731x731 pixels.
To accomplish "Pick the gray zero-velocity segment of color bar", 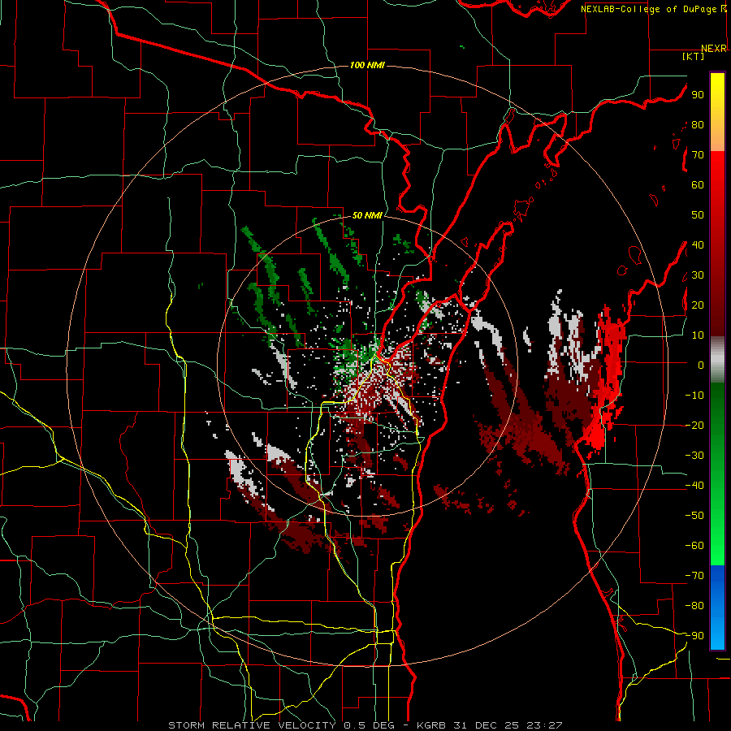I will click(x=717, y=360).
